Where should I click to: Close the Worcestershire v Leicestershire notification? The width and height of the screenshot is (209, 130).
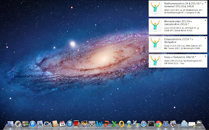(x=205, y=20)
